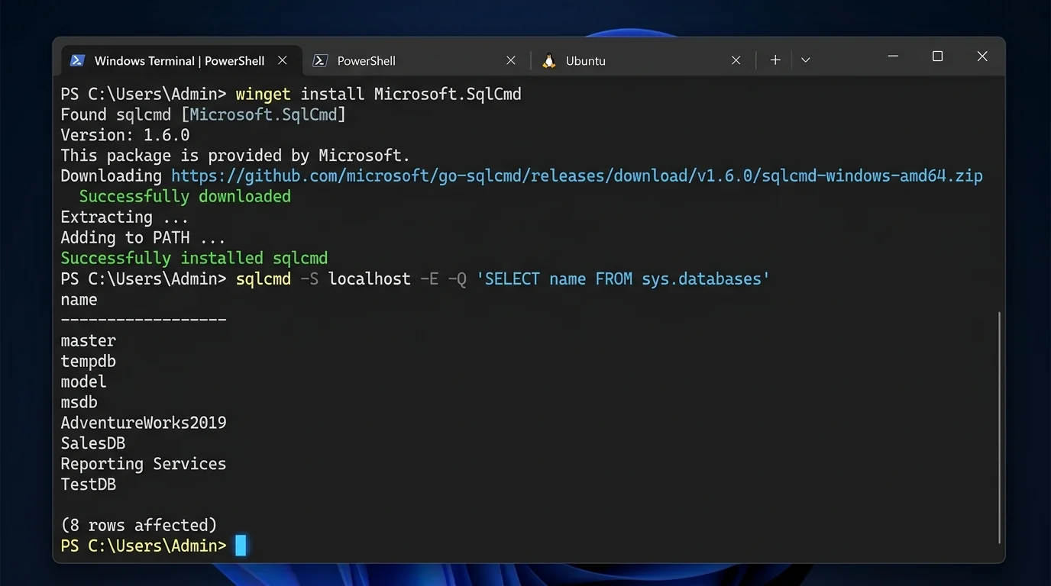
Task: Click the 'Reporting Services' database row
Action: [144, 464]
